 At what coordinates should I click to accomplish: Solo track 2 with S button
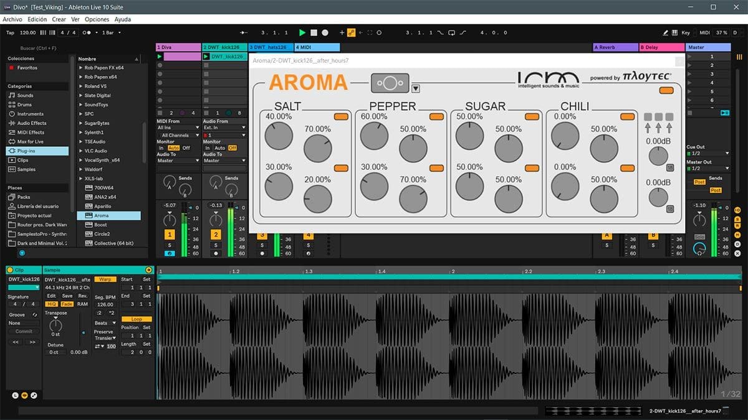pyautogui.click(x=216, y=245)
